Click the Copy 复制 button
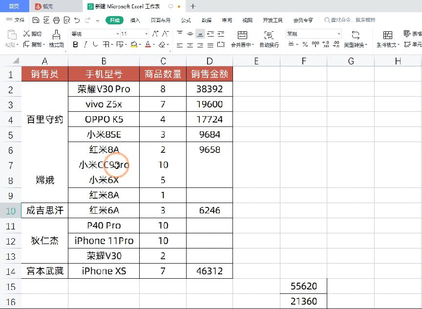Screen dimensions: 422x309 point(32,44)
